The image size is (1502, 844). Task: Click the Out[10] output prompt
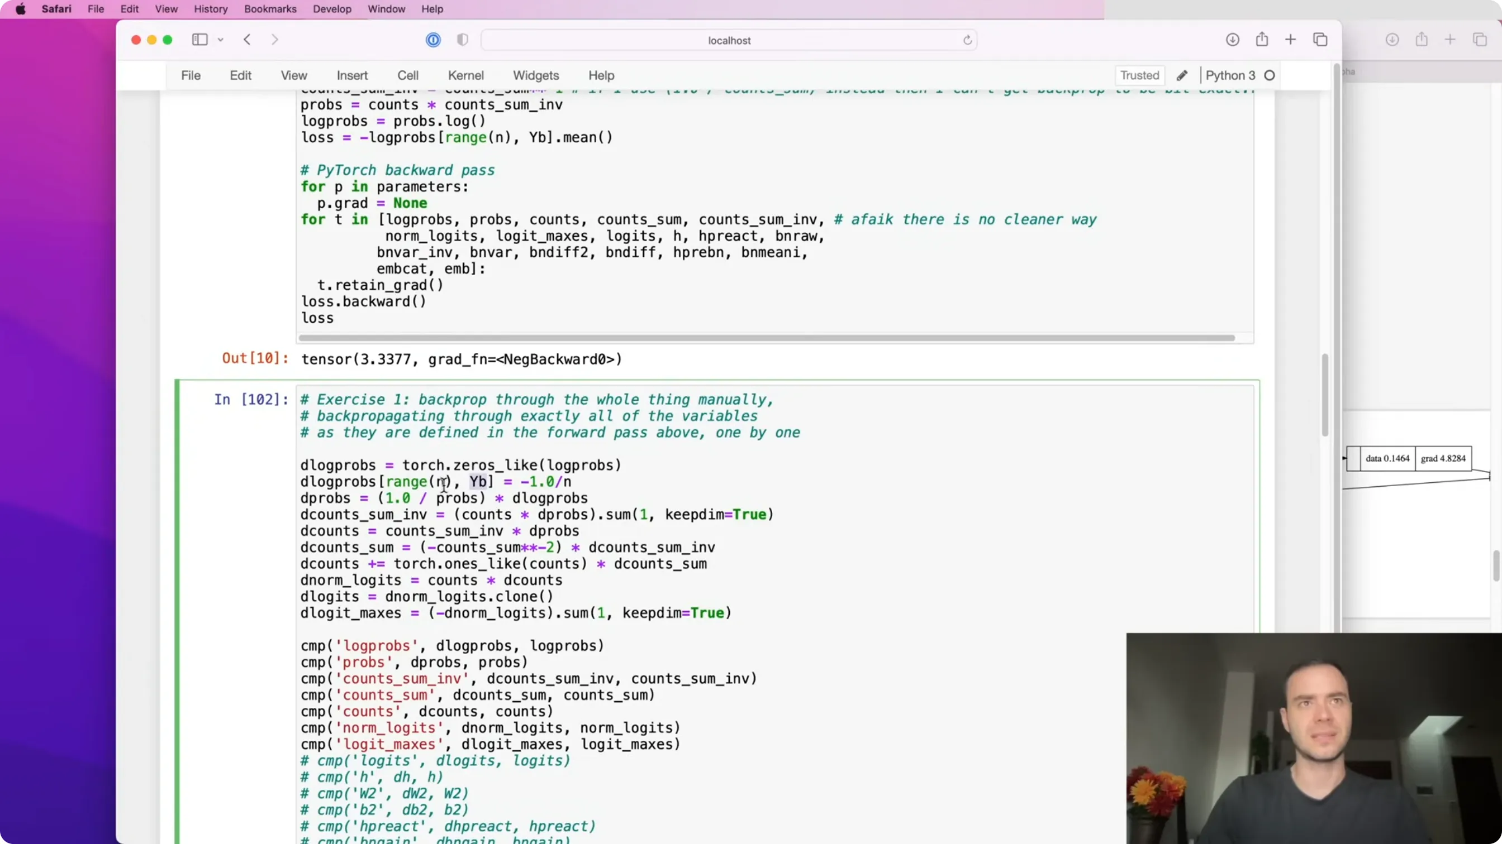[x=255, y=358]
